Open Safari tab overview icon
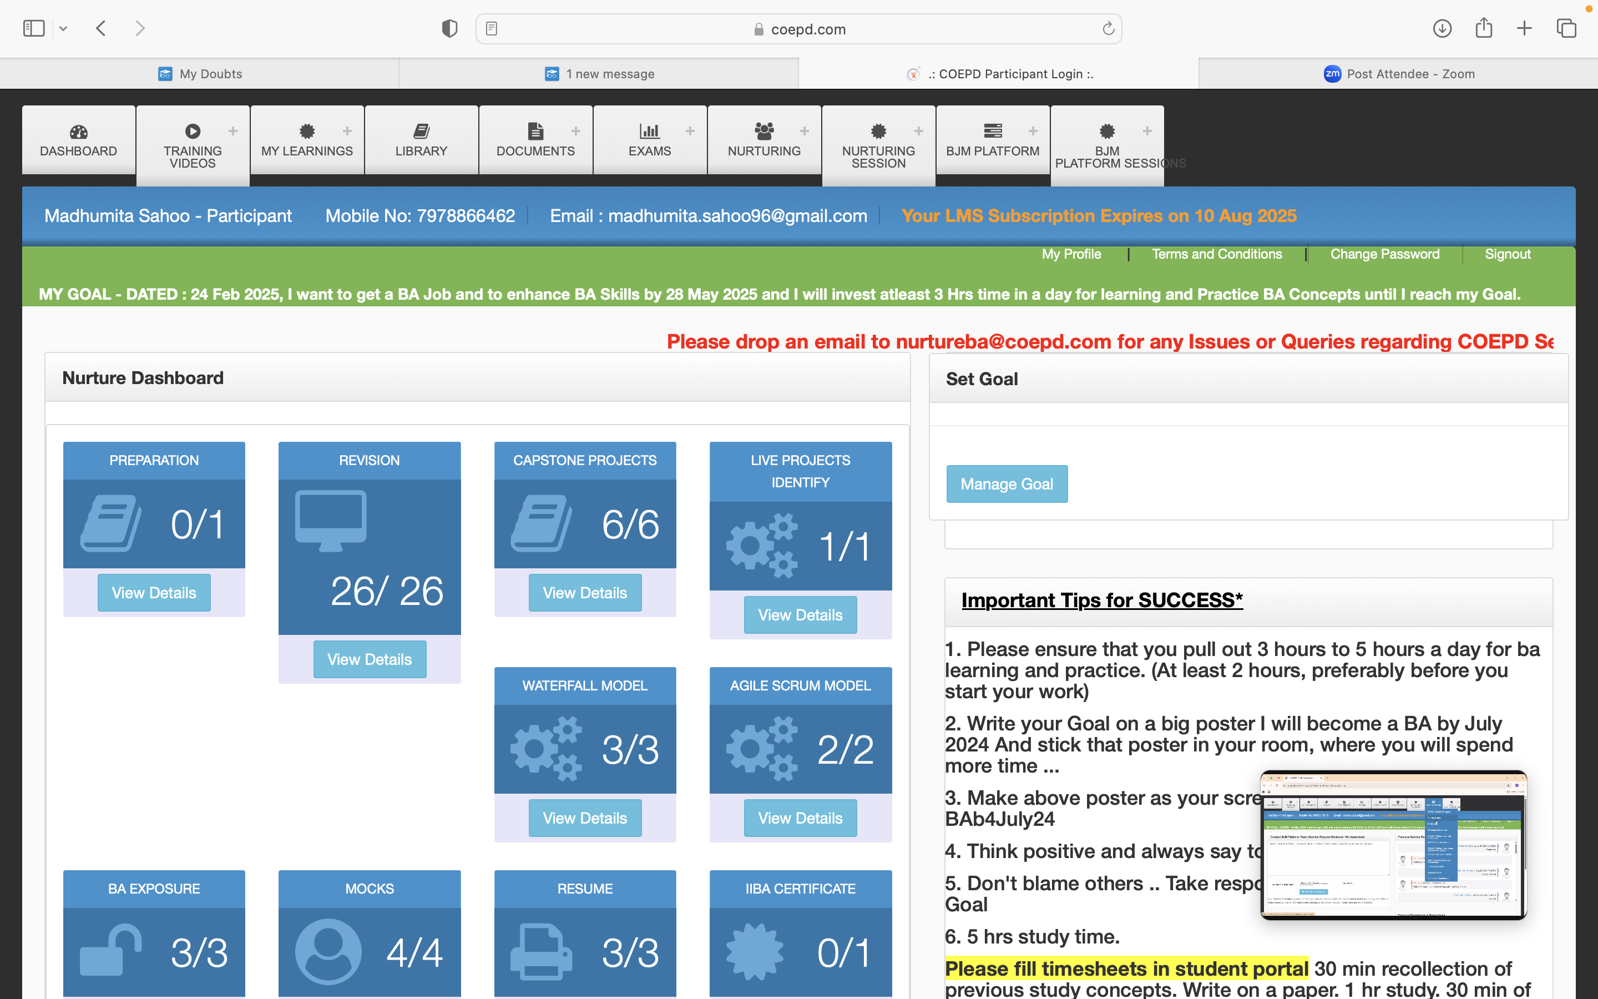1598x999 pixels. pos(1566,28)
